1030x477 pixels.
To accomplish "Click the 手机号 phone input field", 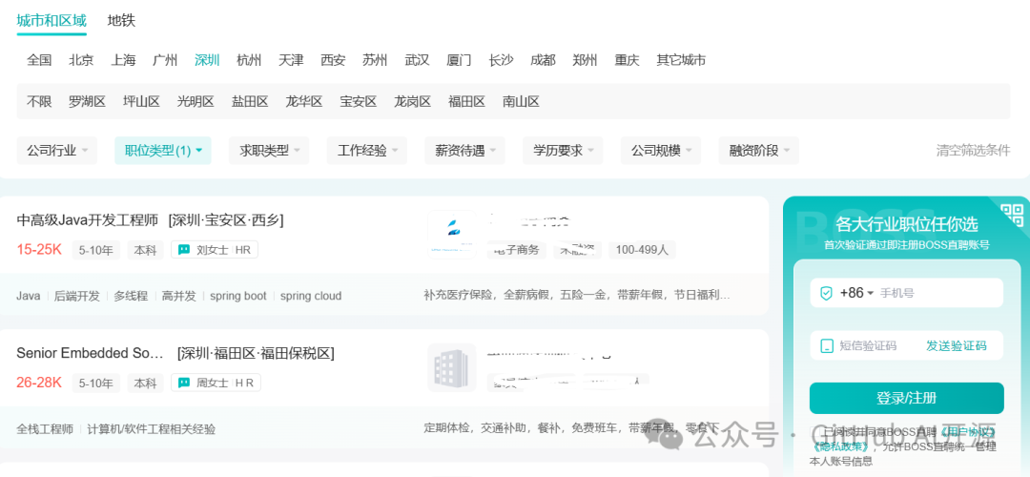I will [x=939, y=293].
